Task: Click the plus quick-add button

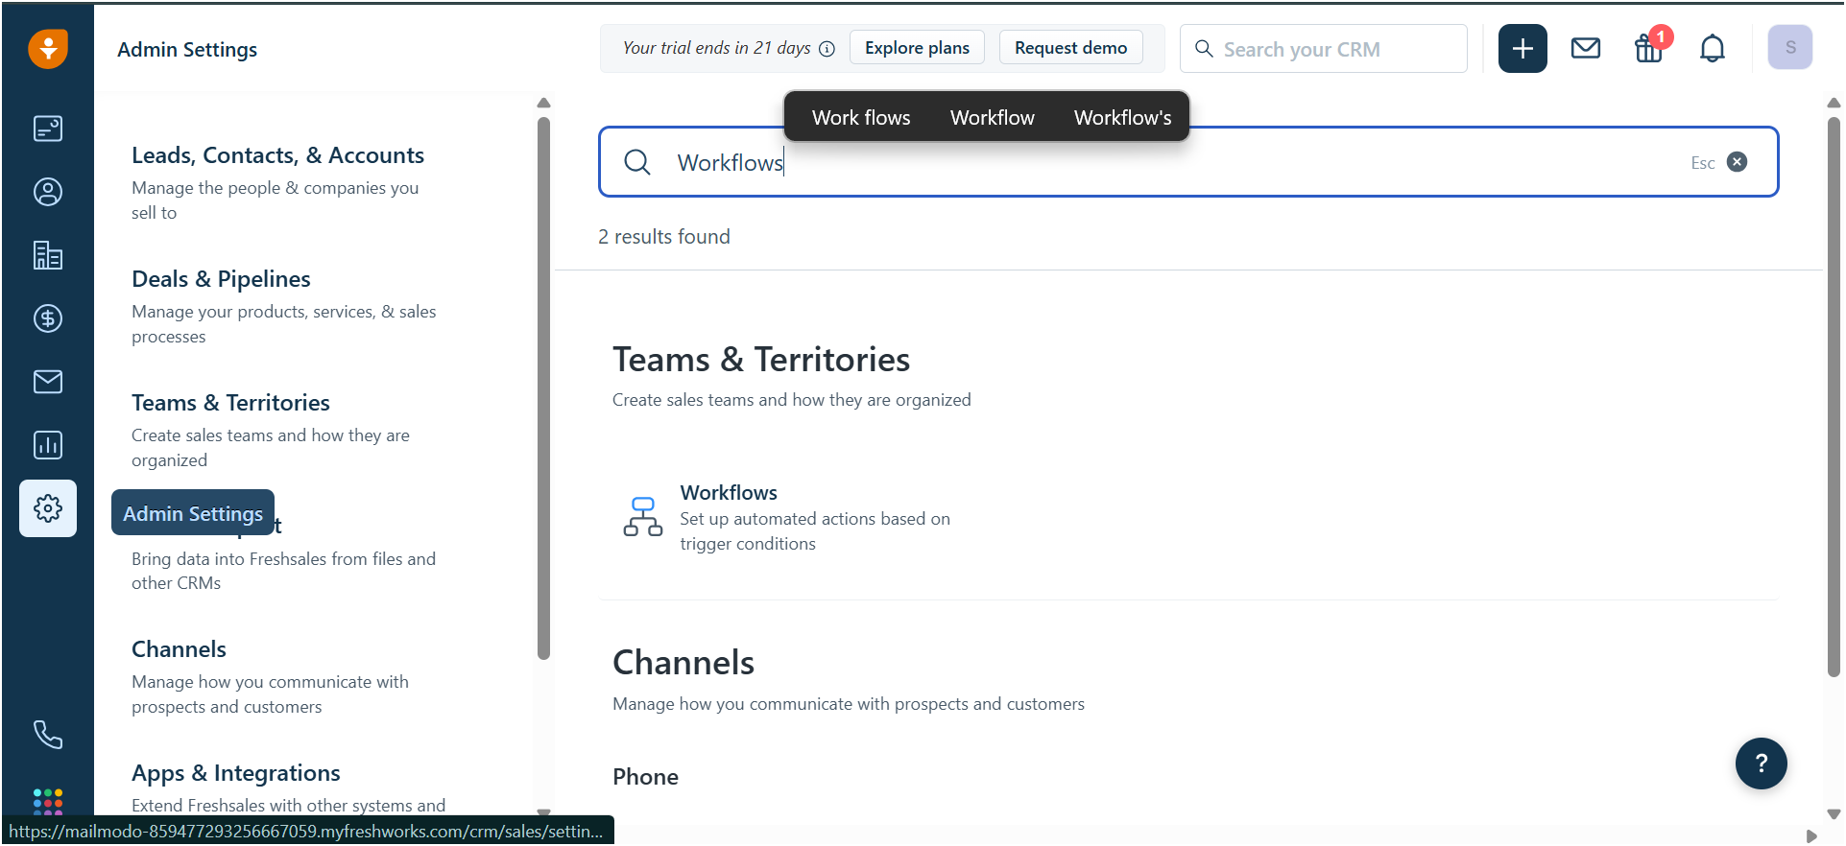Action: pos(1522,48)
